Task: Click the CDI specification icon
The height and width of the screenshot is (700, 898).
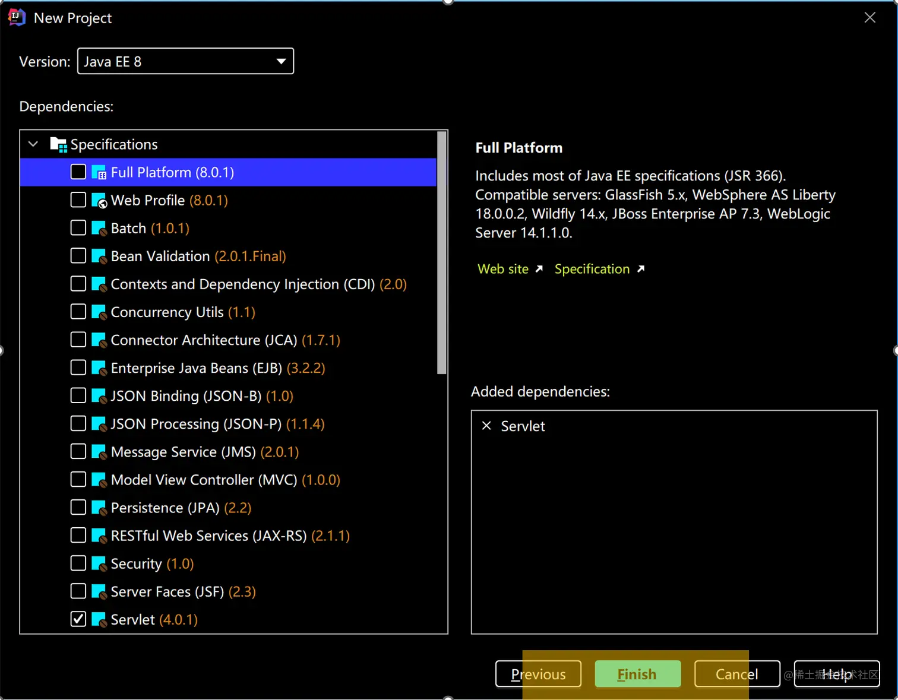Action: (x=99, y=284)
